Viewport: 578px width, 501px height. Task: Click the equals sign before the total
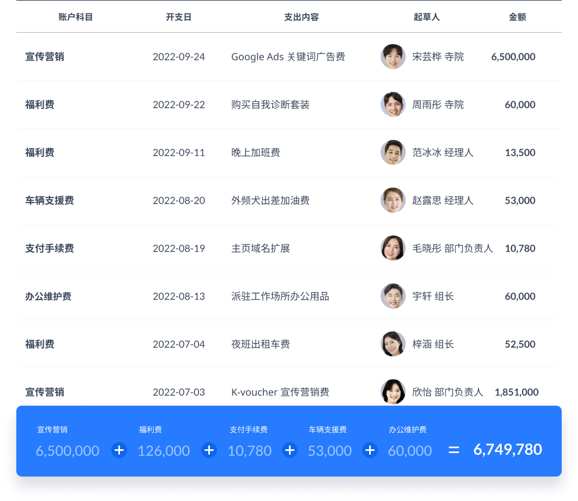click(x=453, y=450)
